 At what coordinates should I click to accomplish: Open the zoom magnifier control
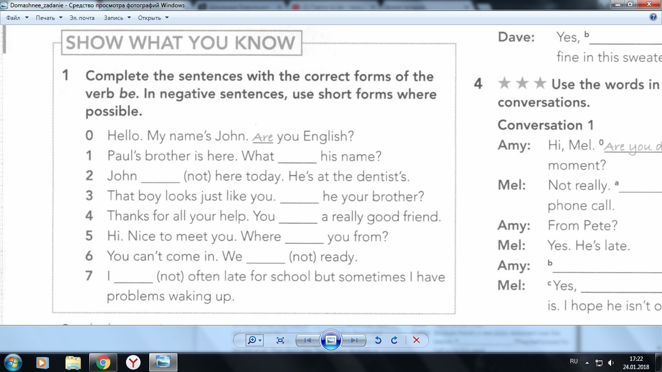coord(254,340)
